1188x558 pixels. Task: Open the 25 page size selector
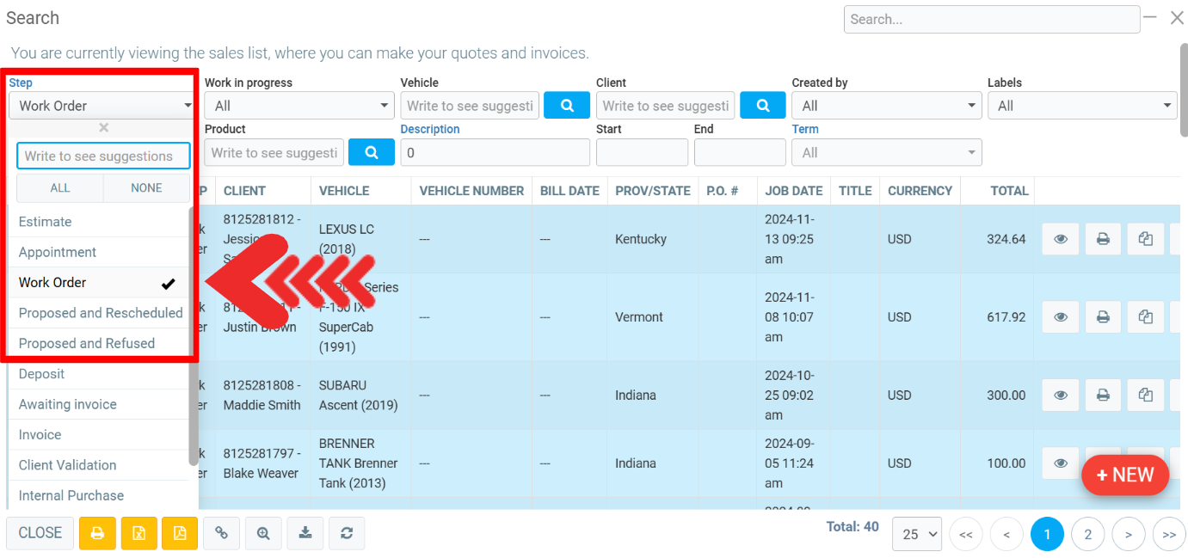click(x=917, y=534)
